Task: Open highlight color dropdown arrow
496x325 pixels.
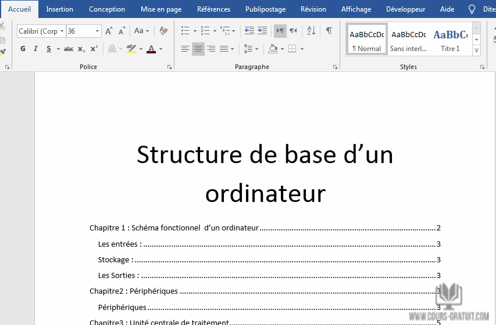Action: point(141,49)
